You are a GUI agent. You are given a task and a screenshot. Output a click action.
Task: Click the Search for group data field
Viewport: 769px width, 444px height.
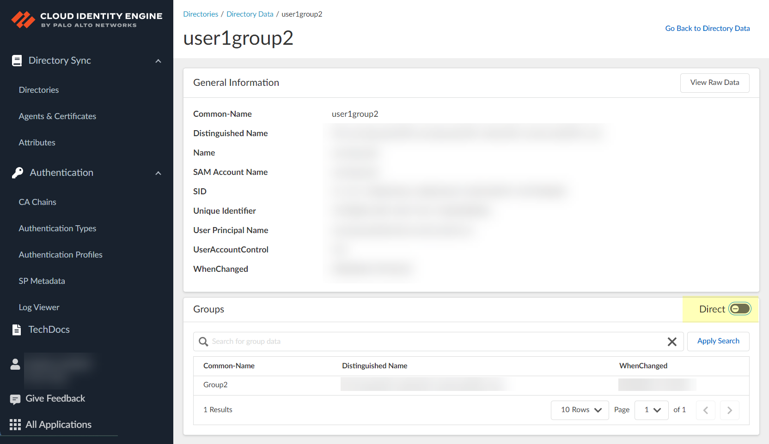click(x=434, y=342)
